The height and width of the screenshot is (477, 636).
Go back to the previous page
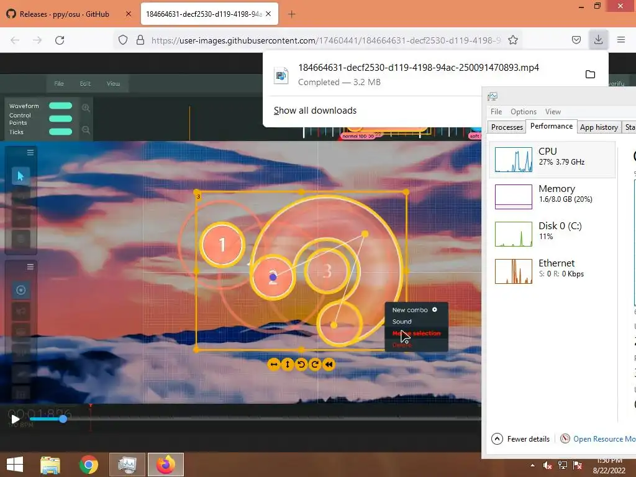pos(15,40)
